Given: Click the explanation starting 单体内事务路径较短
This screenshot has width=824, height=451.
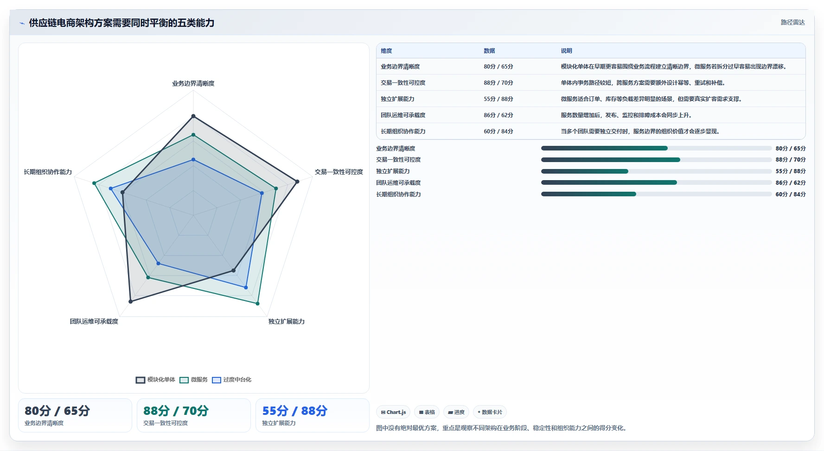Looking at the screenshot, I should point(644,83).
